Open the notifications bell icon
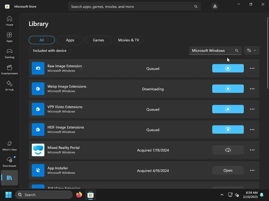Screen dimensions: 269x201 (262, 195)
